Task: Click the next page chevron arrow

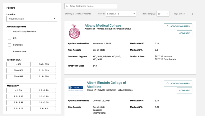Action: (192, 14)
